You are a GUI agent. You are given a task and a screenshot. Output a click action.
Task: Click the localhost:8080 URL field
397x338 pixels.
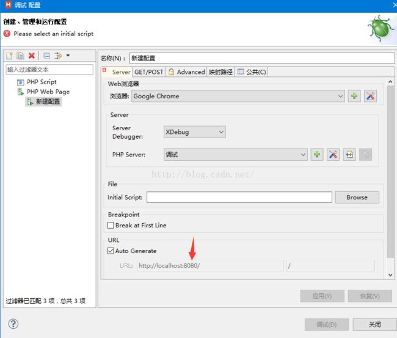pyautogui.click(x=210, y=265)
